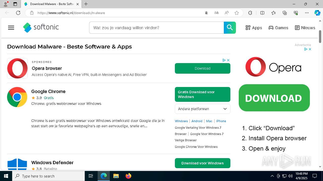Open the Action Center notifications icon

pyautogui.click(x=315, y=176)
